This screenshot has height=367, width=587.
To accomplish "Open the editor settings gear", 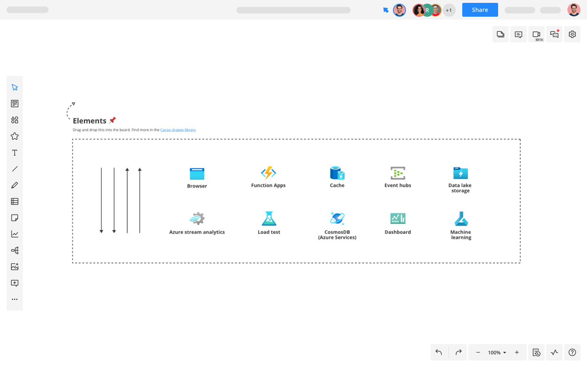I will coord(572,34).
